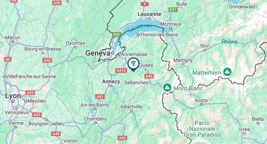Click the Lac Léman lake label
Viewport: 267px width, 144px height.
(x=140, y=28)
